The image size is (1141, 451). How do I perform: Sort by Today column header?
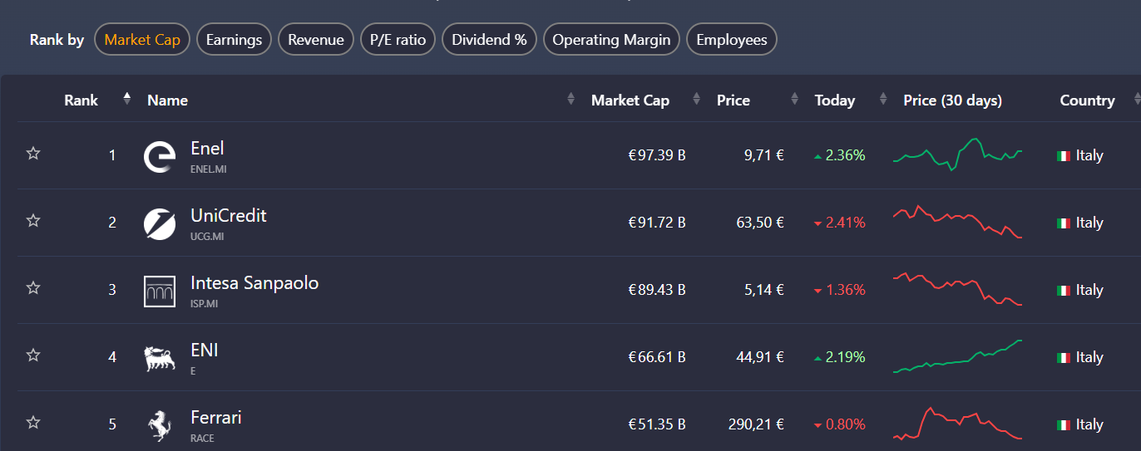[834, 100]
